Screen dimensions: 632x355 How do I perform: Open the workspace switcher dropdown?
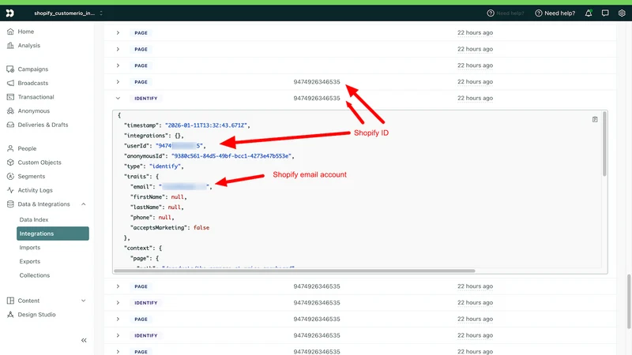click(69, 13)
